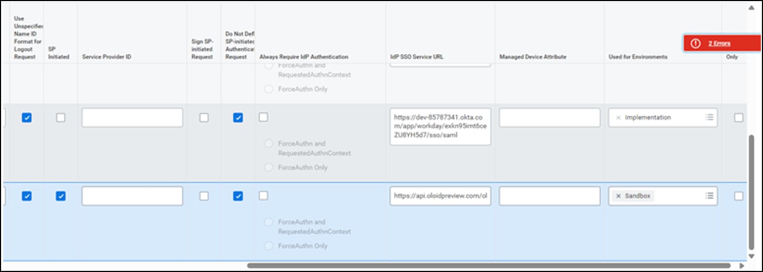Select ForceAuthn Only in Sandbox row
The height and width of the screenshot is (272, 763).
(268, 246)
